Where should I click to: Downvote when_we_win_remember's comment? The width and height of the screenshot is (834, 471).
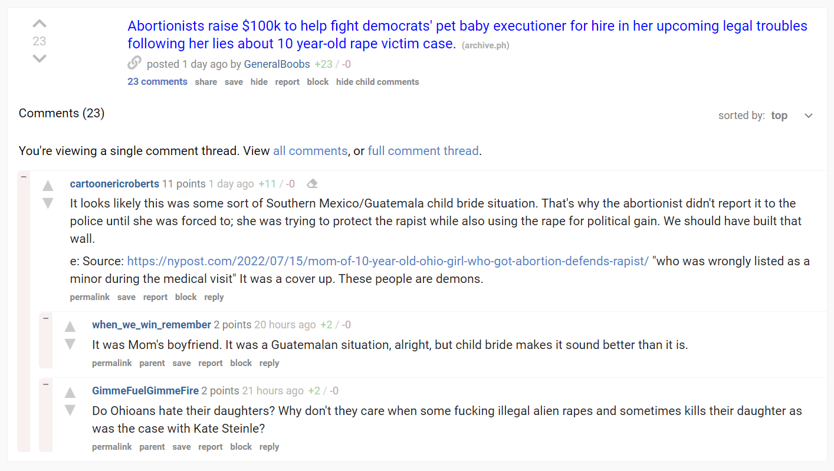coord(70,344)
